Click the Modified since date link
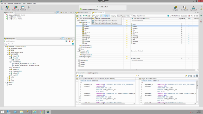The image size is (203, 114). pos(184,16)
